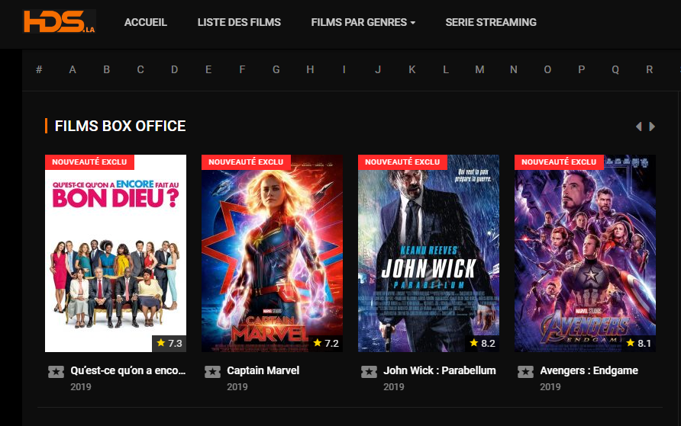Click the 8.1 star rating badge
This screenshot has height=426, width=681.
pos(639,343)
